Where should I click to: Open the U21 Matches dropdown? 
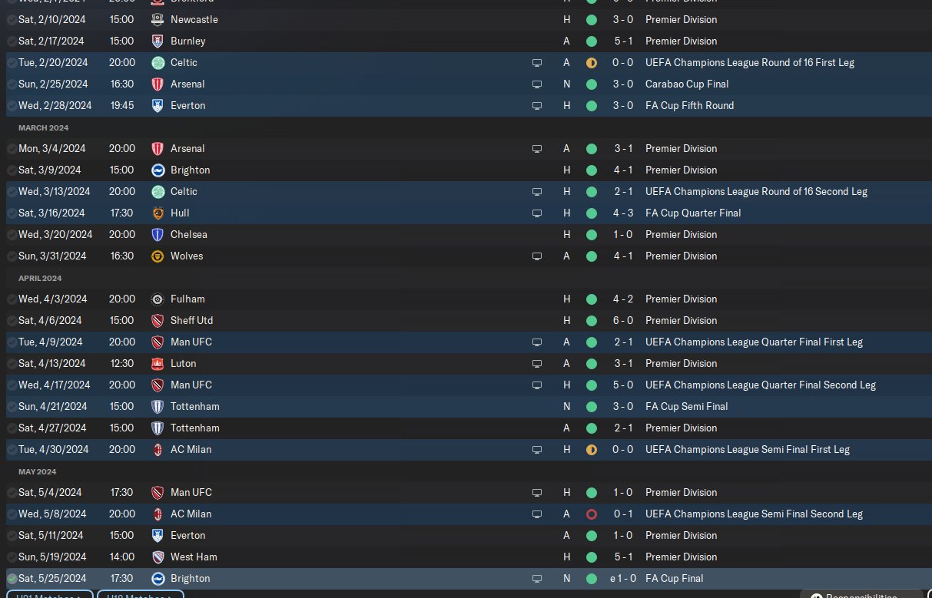(50, 595)
